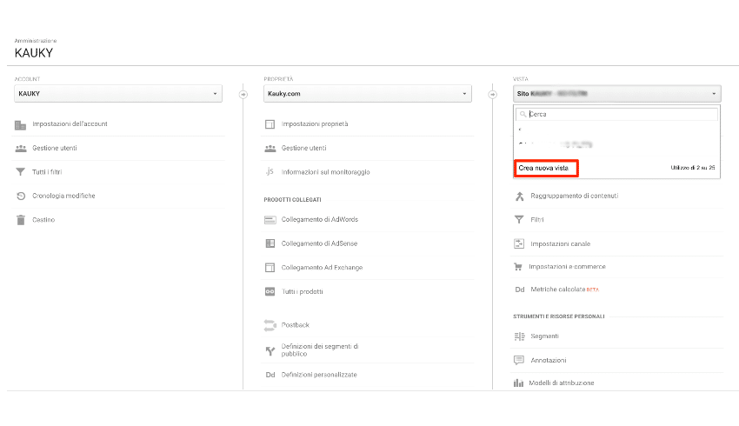Click the Impostazioni canale icon
The image size is (739, 426).
[x=519, y=243]
